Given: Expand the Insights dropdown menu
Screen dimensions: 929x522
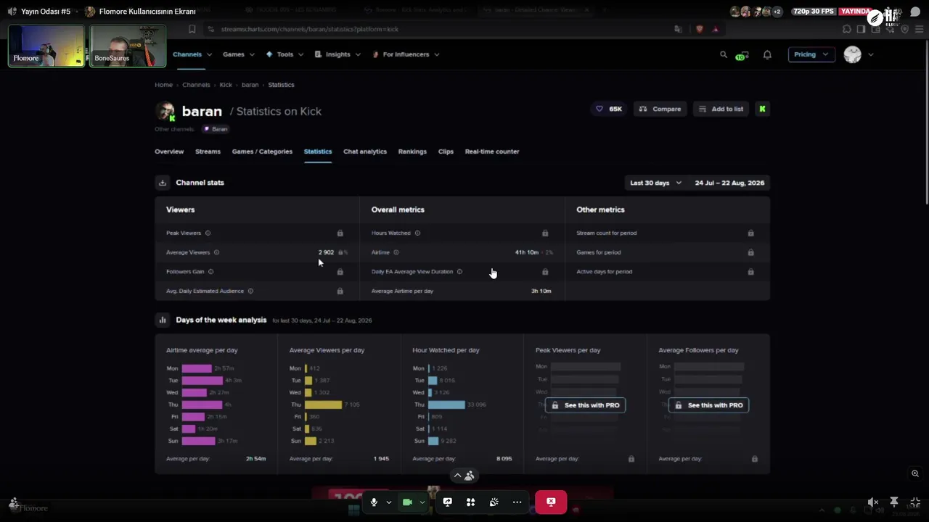Looking at the screenshot, I should [337, 54].
